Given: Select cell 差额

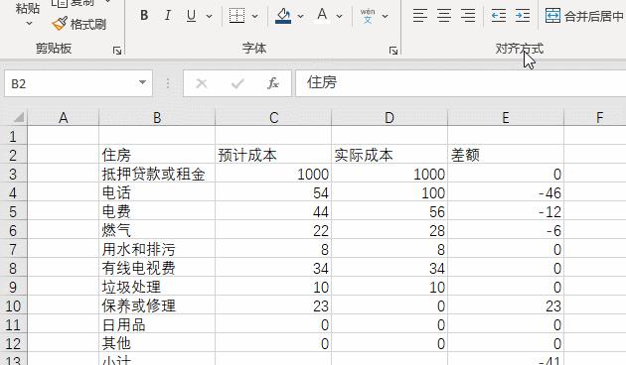Looking at the screenshot, I should point(506,155).
